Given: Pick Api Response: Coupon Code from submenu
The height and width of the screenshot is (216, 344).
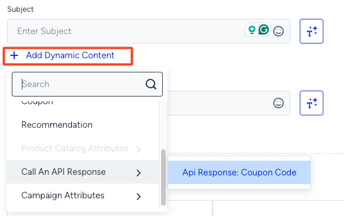Looking at the screenshot, I should click(239, 172).
